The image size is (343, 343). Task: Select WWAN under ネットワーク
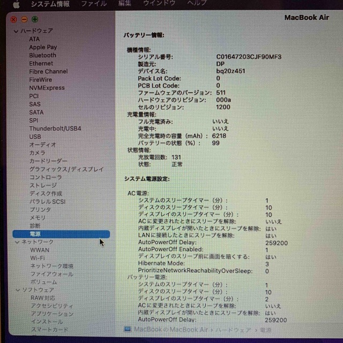click(40, 250)
